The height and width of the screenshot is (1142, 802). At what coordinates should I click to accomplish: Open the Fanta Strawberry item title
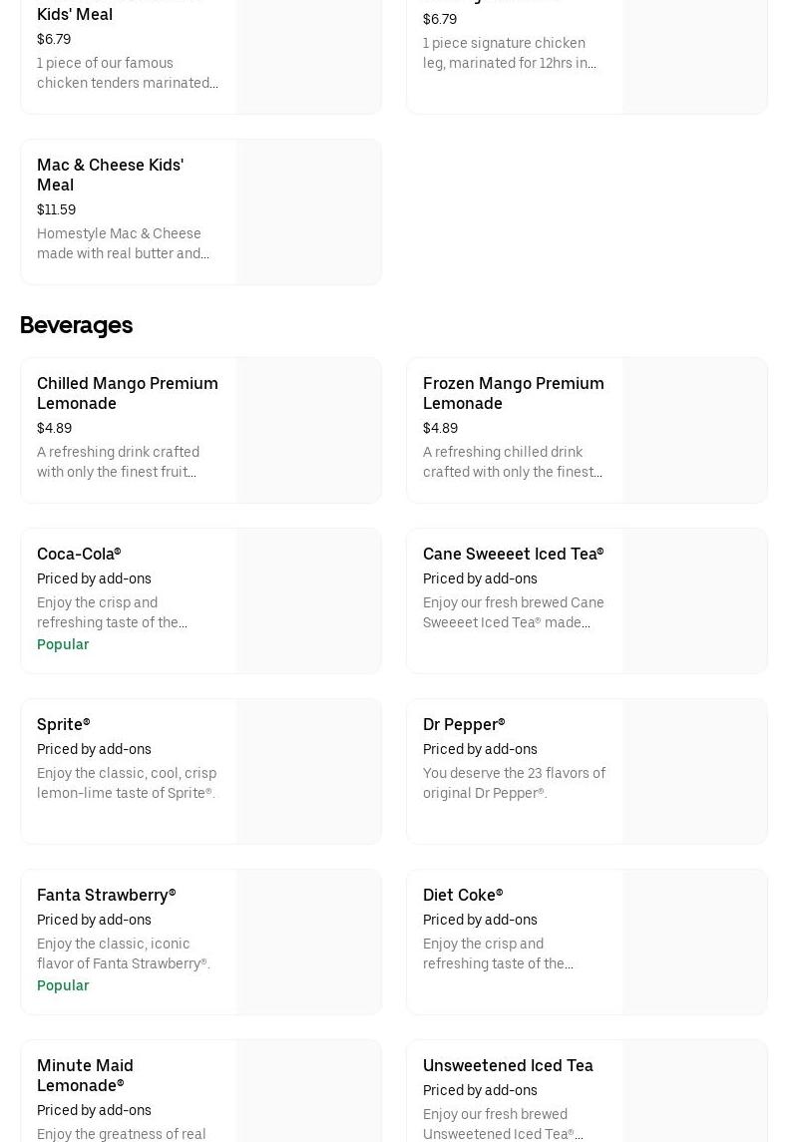(x=106, y=895)
